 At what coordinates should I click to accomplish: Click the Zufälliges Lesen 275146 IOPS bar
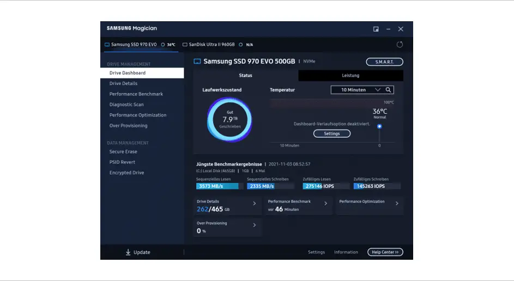[x=326, y=186]
